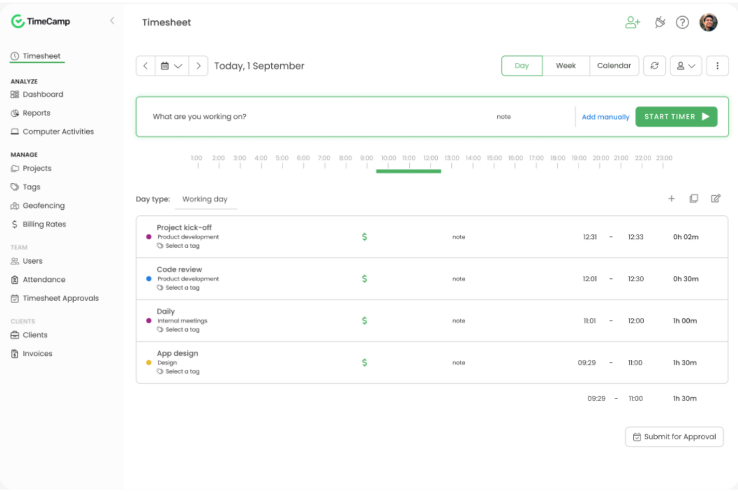Click the integrations plug icon
The image size is (738, 492).
point(660,22)
